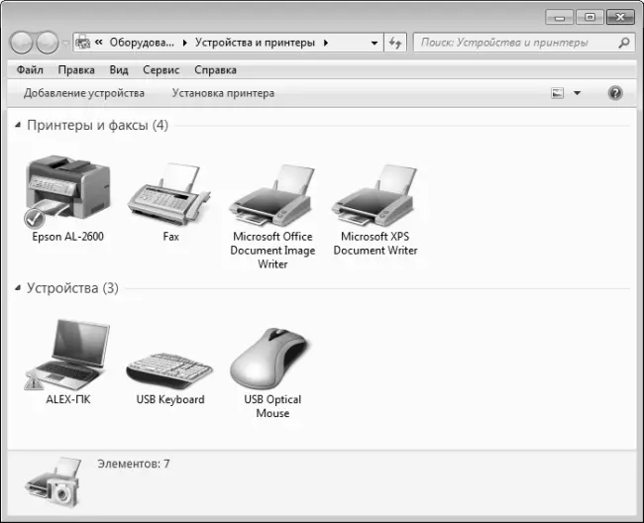
Task: Select the Fax device icon
Action: (169, 194)
